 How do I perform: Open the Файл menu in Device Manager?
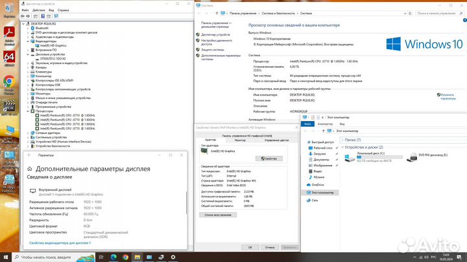pyautogui.click(x=25, y=10)
